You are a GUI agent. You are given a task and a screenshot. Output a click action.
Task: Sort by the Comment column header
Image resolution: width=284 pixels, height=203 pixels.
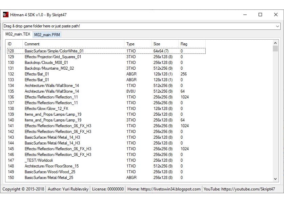(x=73, y=44)
